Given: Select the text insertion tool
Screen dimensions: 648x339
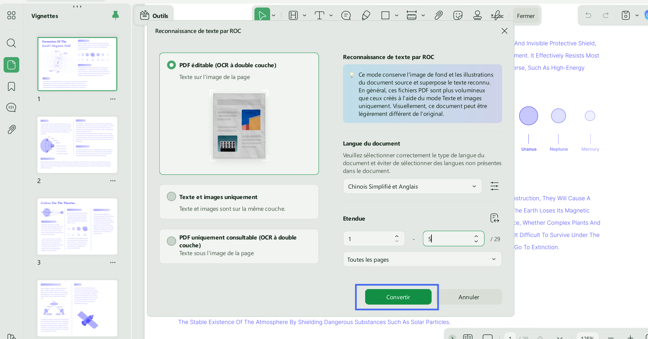Looking at the screenshot, I should [319, 15].
